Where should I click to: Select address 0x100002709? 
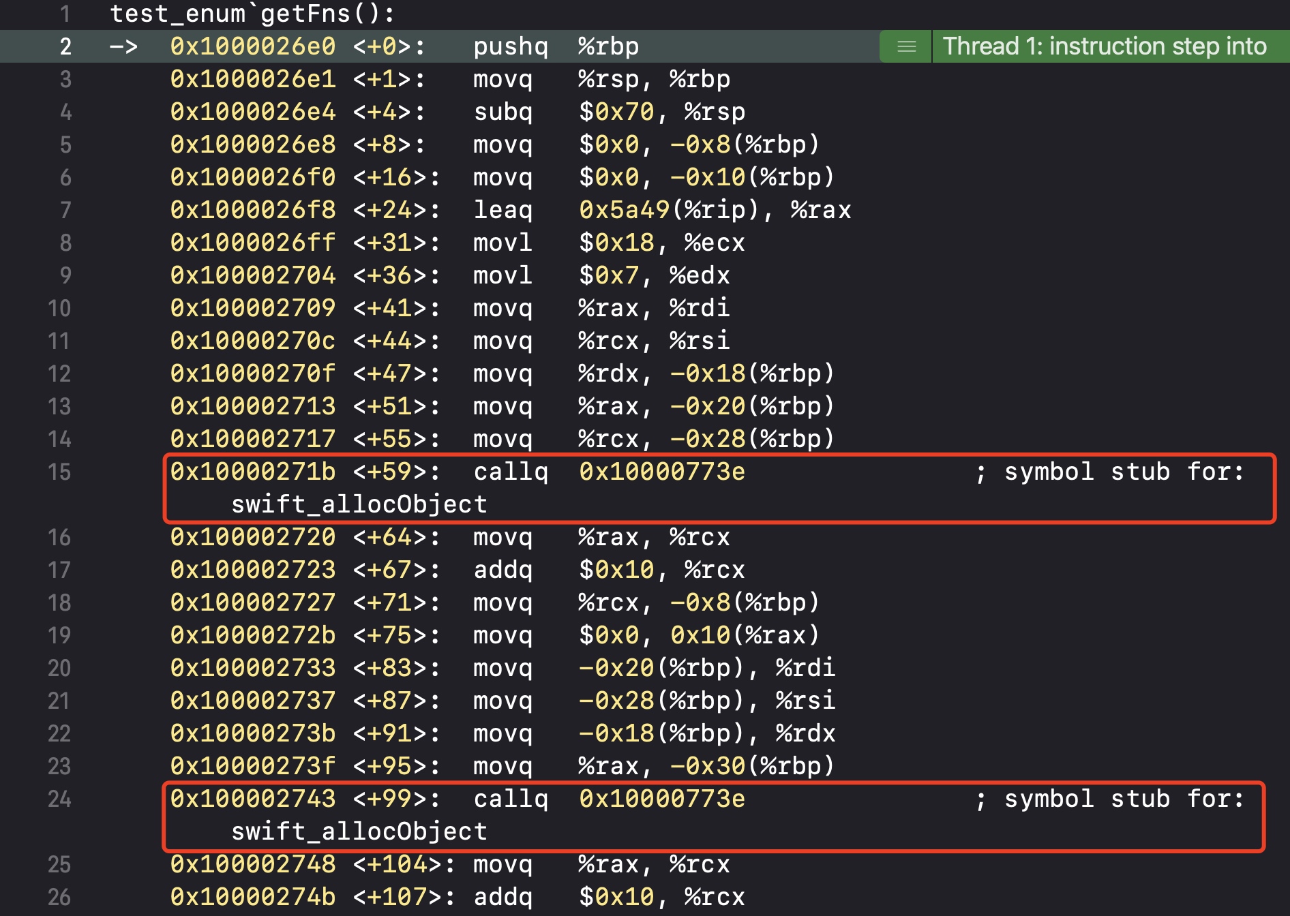[253, 308]
